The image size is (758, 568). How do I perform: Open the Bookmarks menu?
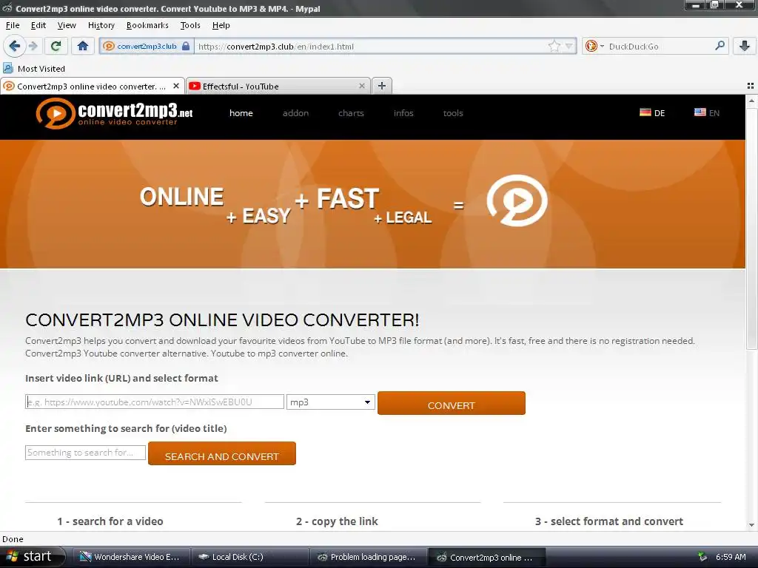pos(147,25)
